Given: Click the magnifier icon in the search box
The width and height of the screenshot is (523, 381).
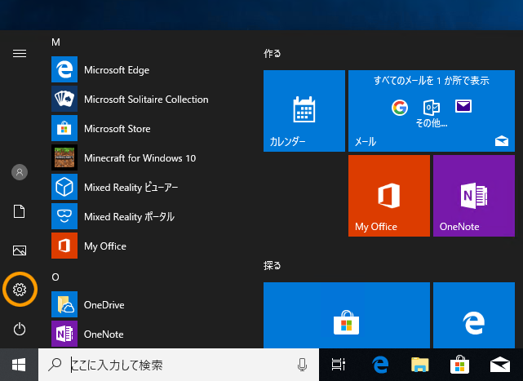Looking at the screenshot, I should pos(55,365).
